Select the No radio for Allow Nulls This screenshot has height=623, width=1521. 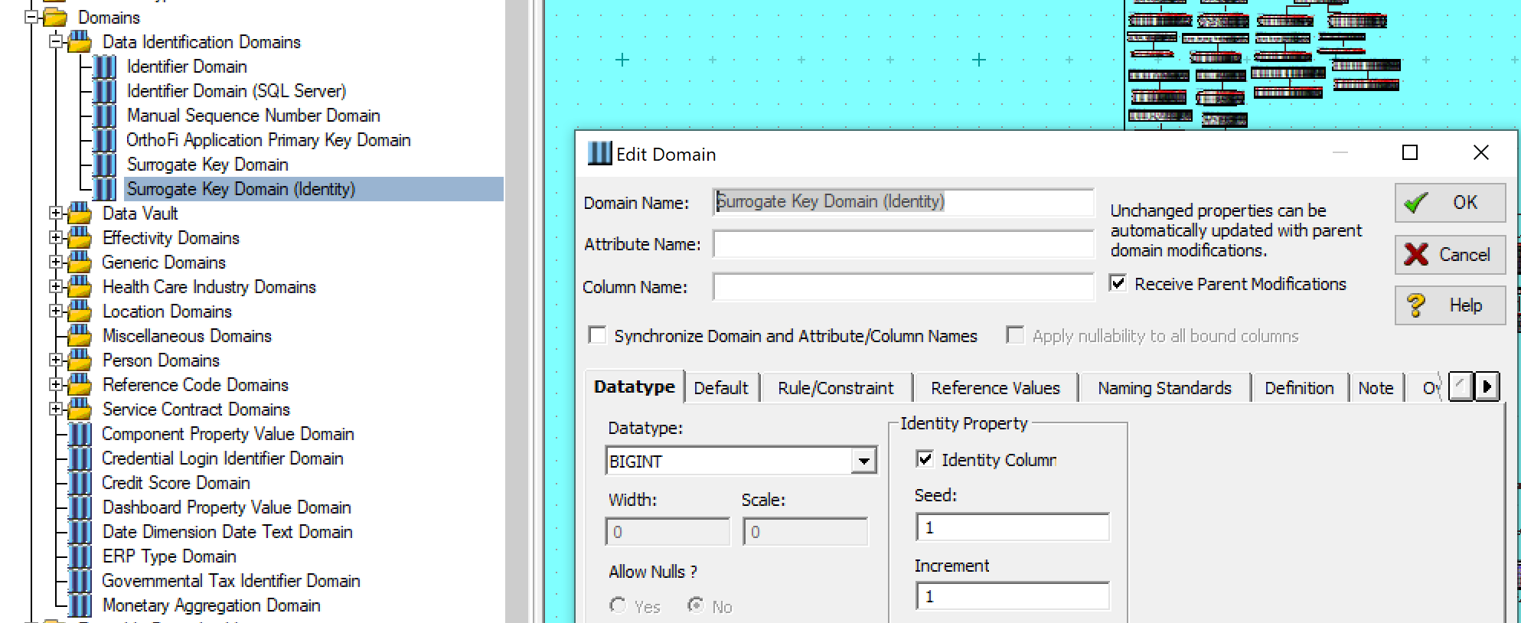[x=696, y=605]
